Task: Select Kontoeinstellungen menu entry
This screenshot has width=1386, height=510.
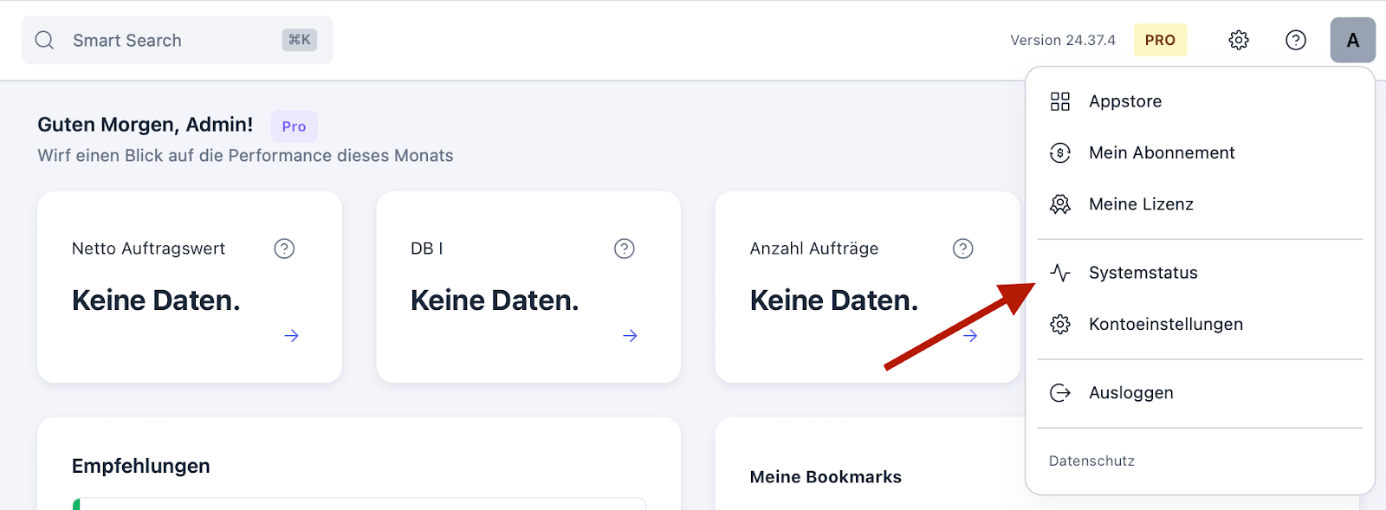Action: coord(1200,324)
